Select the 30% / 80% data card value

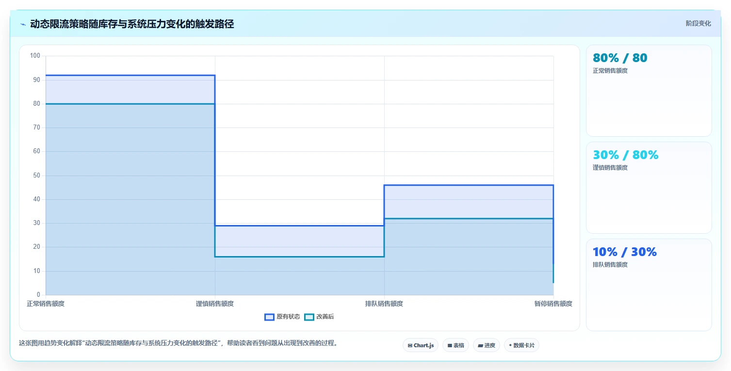pyautogui.click(x=625, y=155)
